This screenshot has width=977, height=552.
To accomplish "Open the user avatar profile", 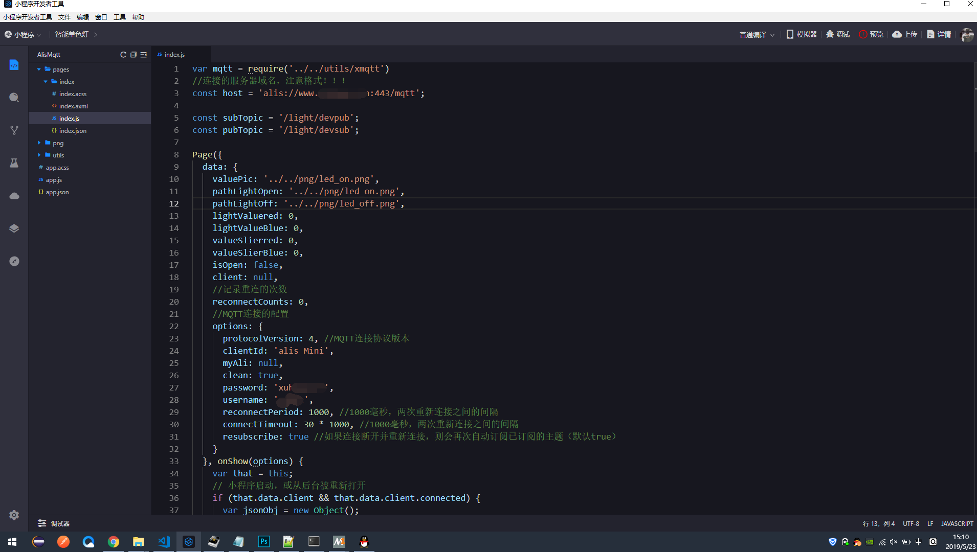I will 967,34.
